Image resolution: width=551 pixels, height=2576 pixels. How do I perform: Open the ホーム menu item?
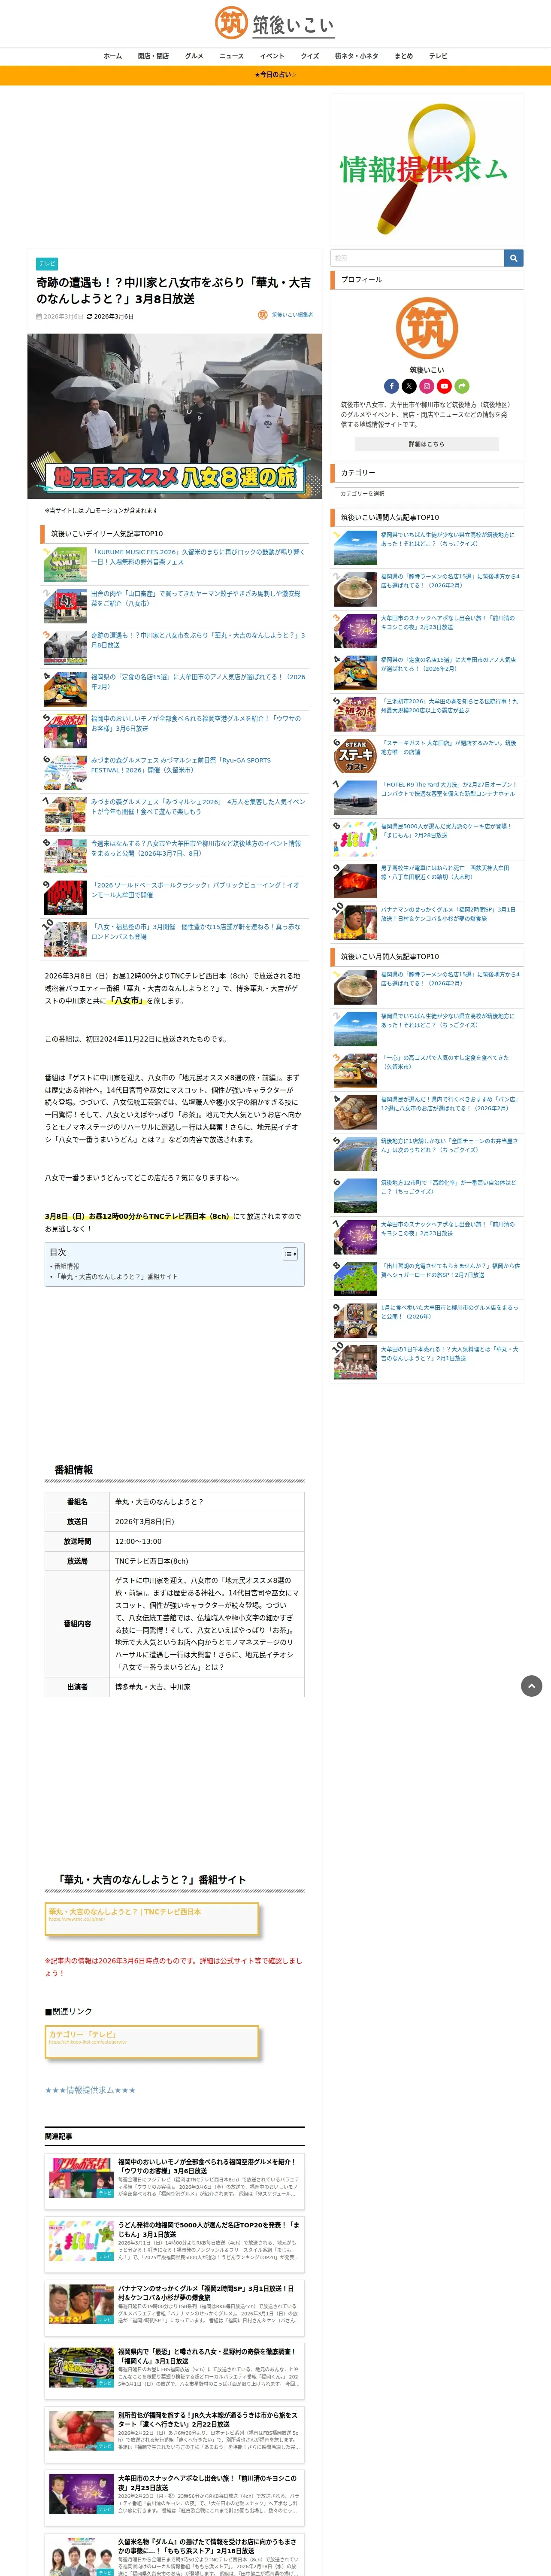(x=113, y=56)
